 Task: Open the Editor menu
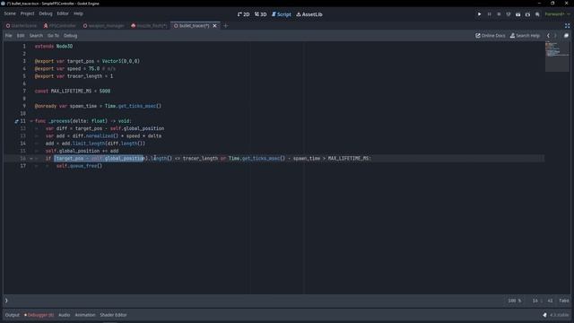(63, 13)
